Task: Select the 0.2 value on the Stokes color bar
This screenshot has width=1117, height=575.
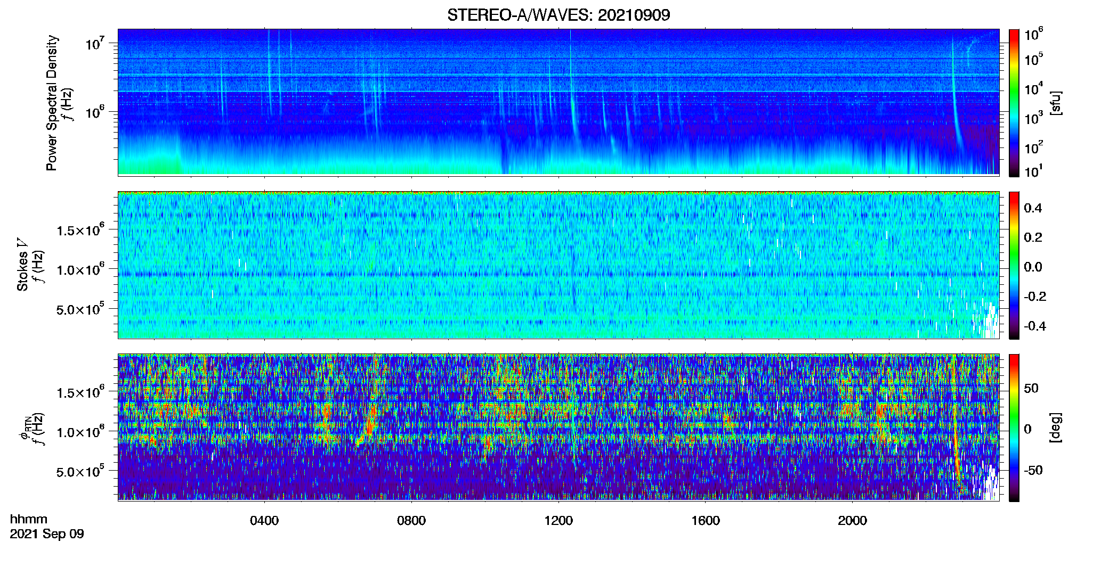Action: 1033,237
